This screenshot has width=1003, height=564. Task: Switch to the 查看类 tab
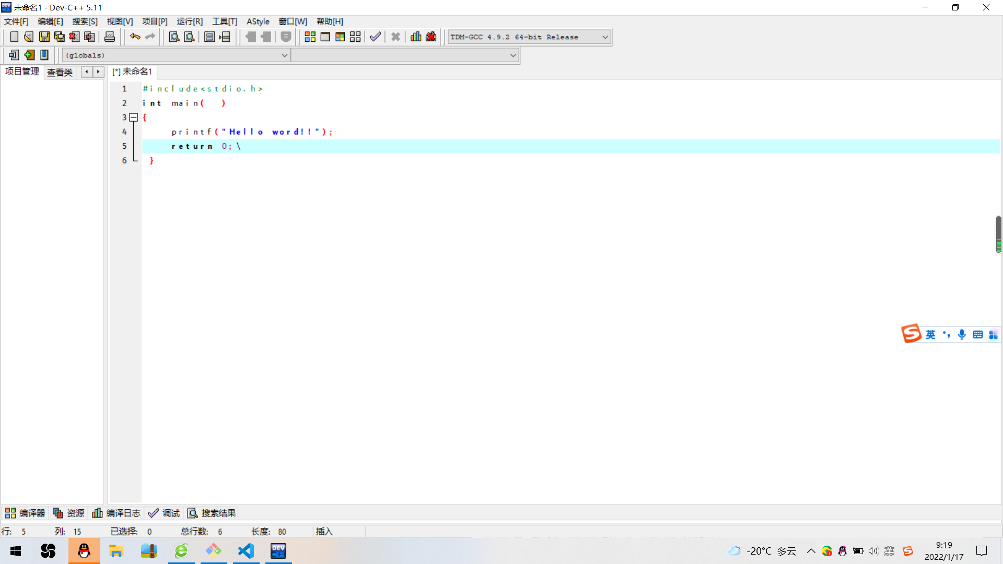[60, 72]
